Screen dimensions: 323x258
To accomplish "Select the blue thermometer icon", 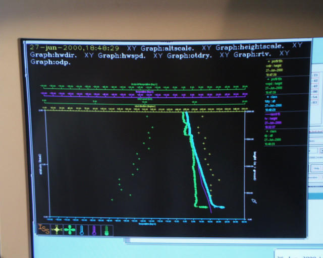I will [82, 230].
